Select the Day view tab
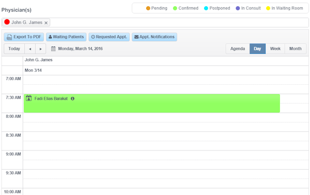 click(257, 49)
